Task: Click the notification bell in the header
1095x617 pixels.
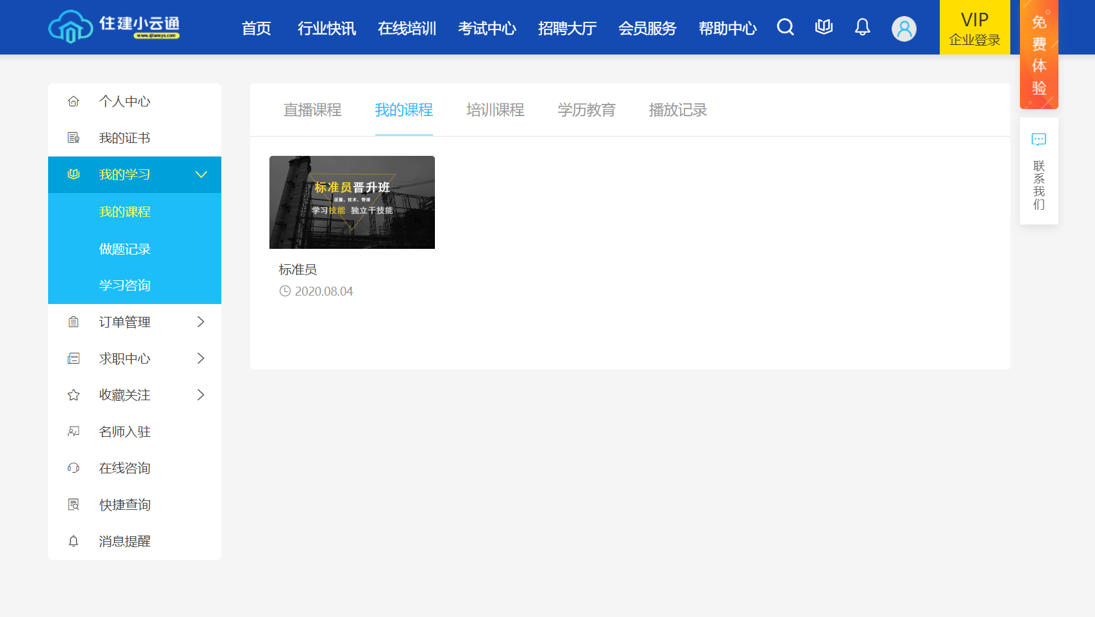Action: 862,27
